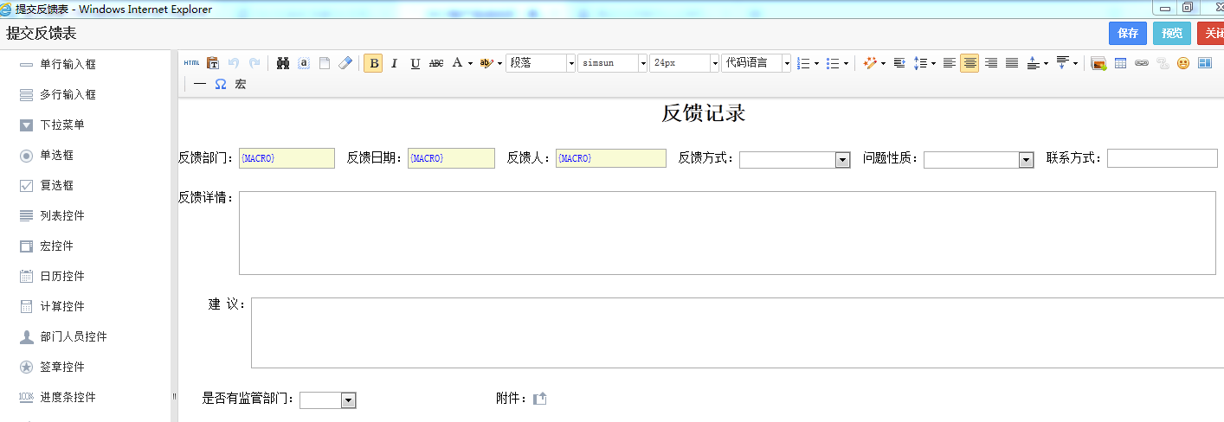Toggle italic text formatting
Screen dimensions: 1224x422
[394, 63]
